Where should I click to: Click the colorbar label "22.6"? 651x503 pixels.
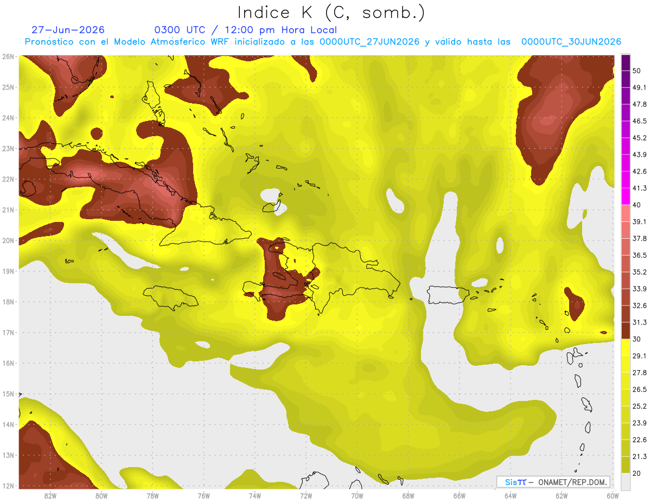[x=640, y=440]
